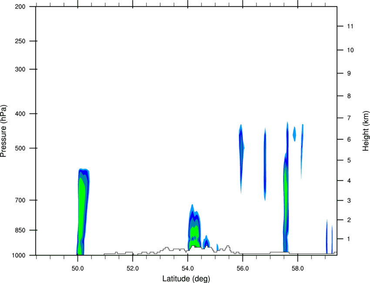This screenshot has height=283, width=370.
Task: Click height tick label 9
Action: (349, 74)
